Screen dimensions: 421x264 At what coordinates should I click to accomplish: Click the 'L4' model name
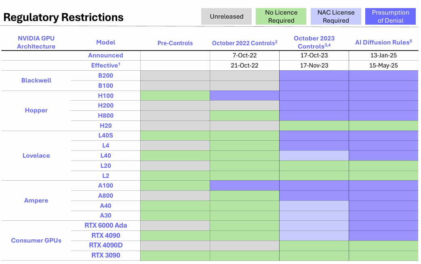click(106, 146)
